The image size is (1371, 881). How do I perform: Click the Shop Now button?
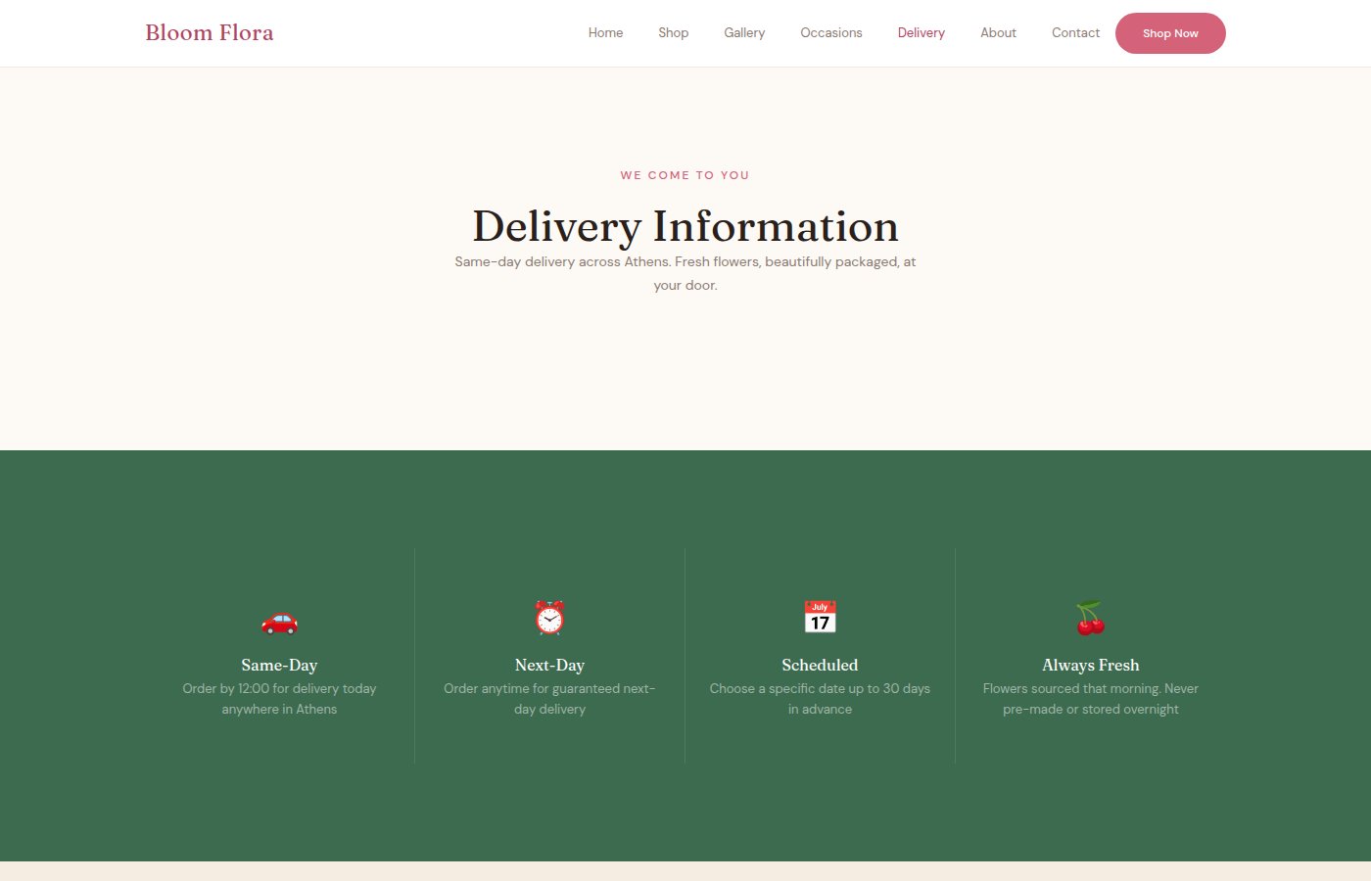[1170, 33]
